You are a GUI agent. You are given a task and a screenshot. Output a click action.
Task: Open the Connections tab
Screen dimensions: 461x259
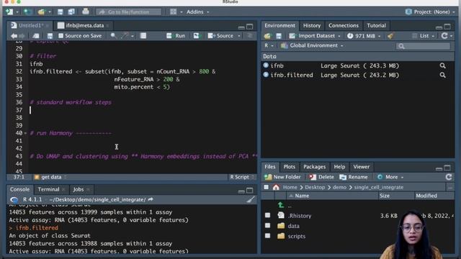344,26
